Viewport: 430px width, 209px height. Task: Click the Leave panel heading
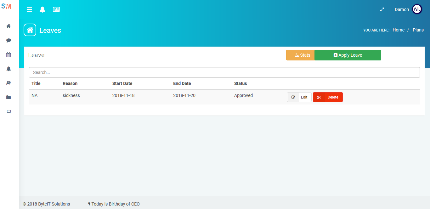(36, 55)
